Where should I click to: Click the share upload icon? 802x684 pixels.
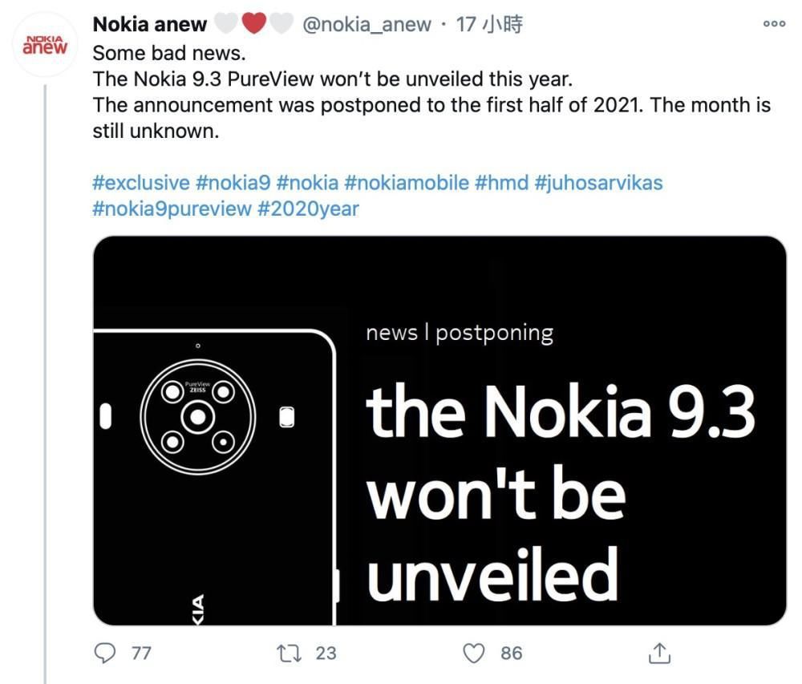point(658,653)
